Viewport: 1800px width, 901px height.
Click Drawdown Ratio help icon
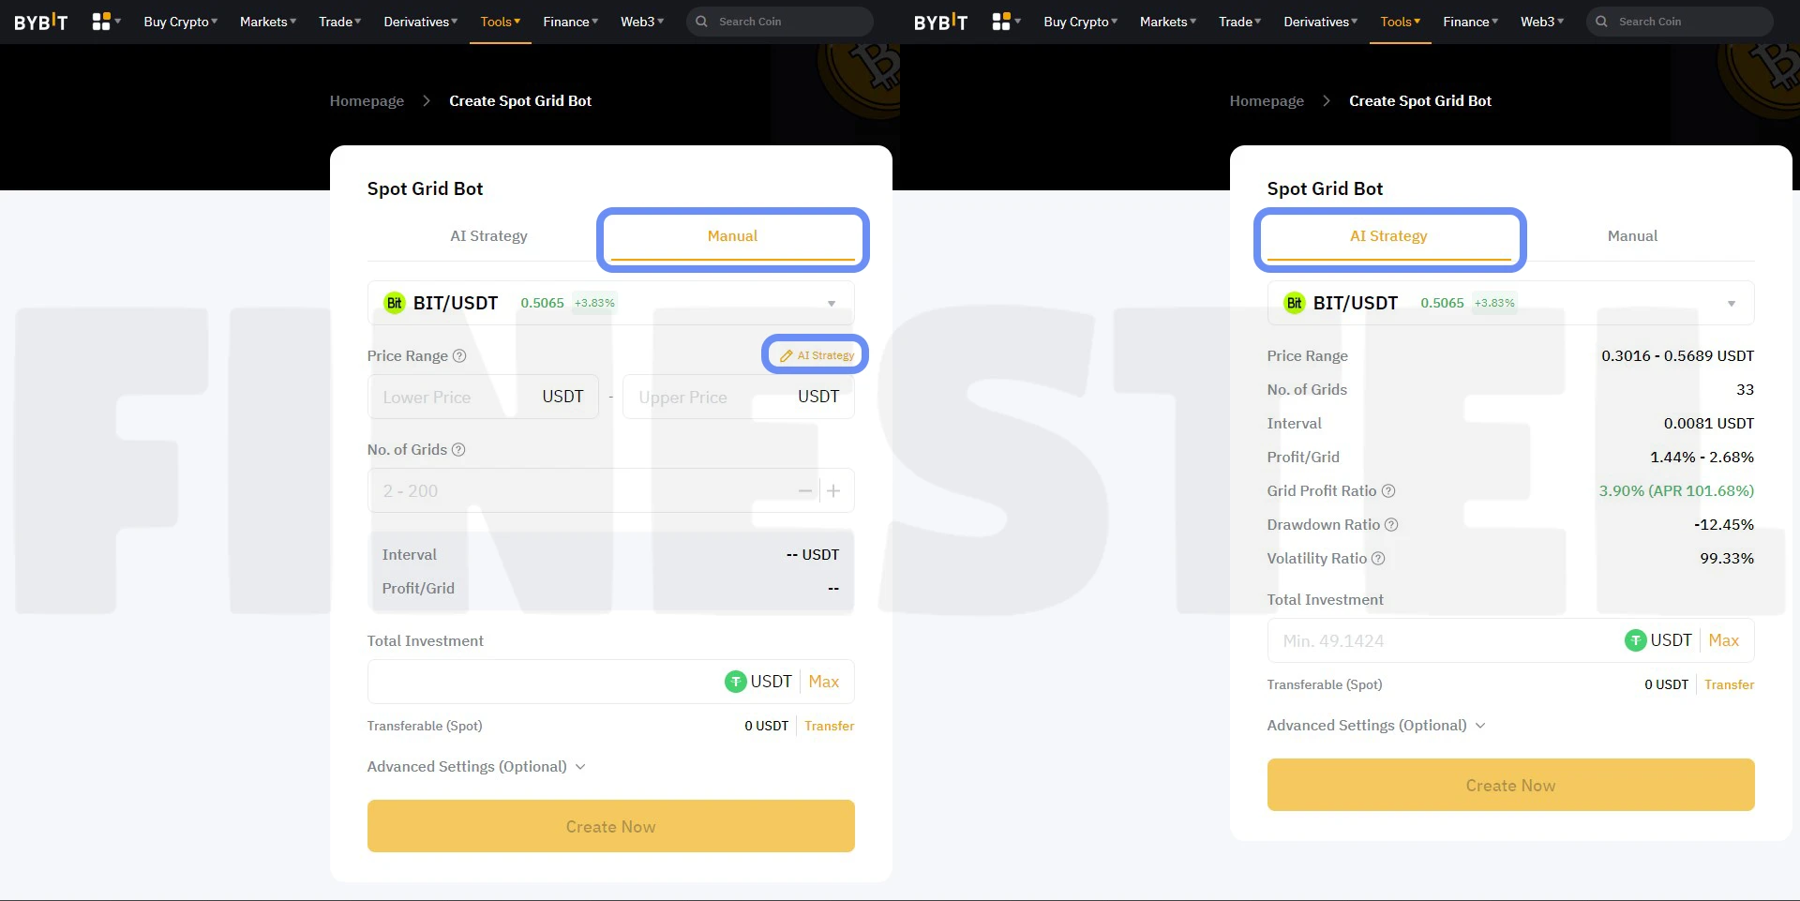click(1391, 525)
